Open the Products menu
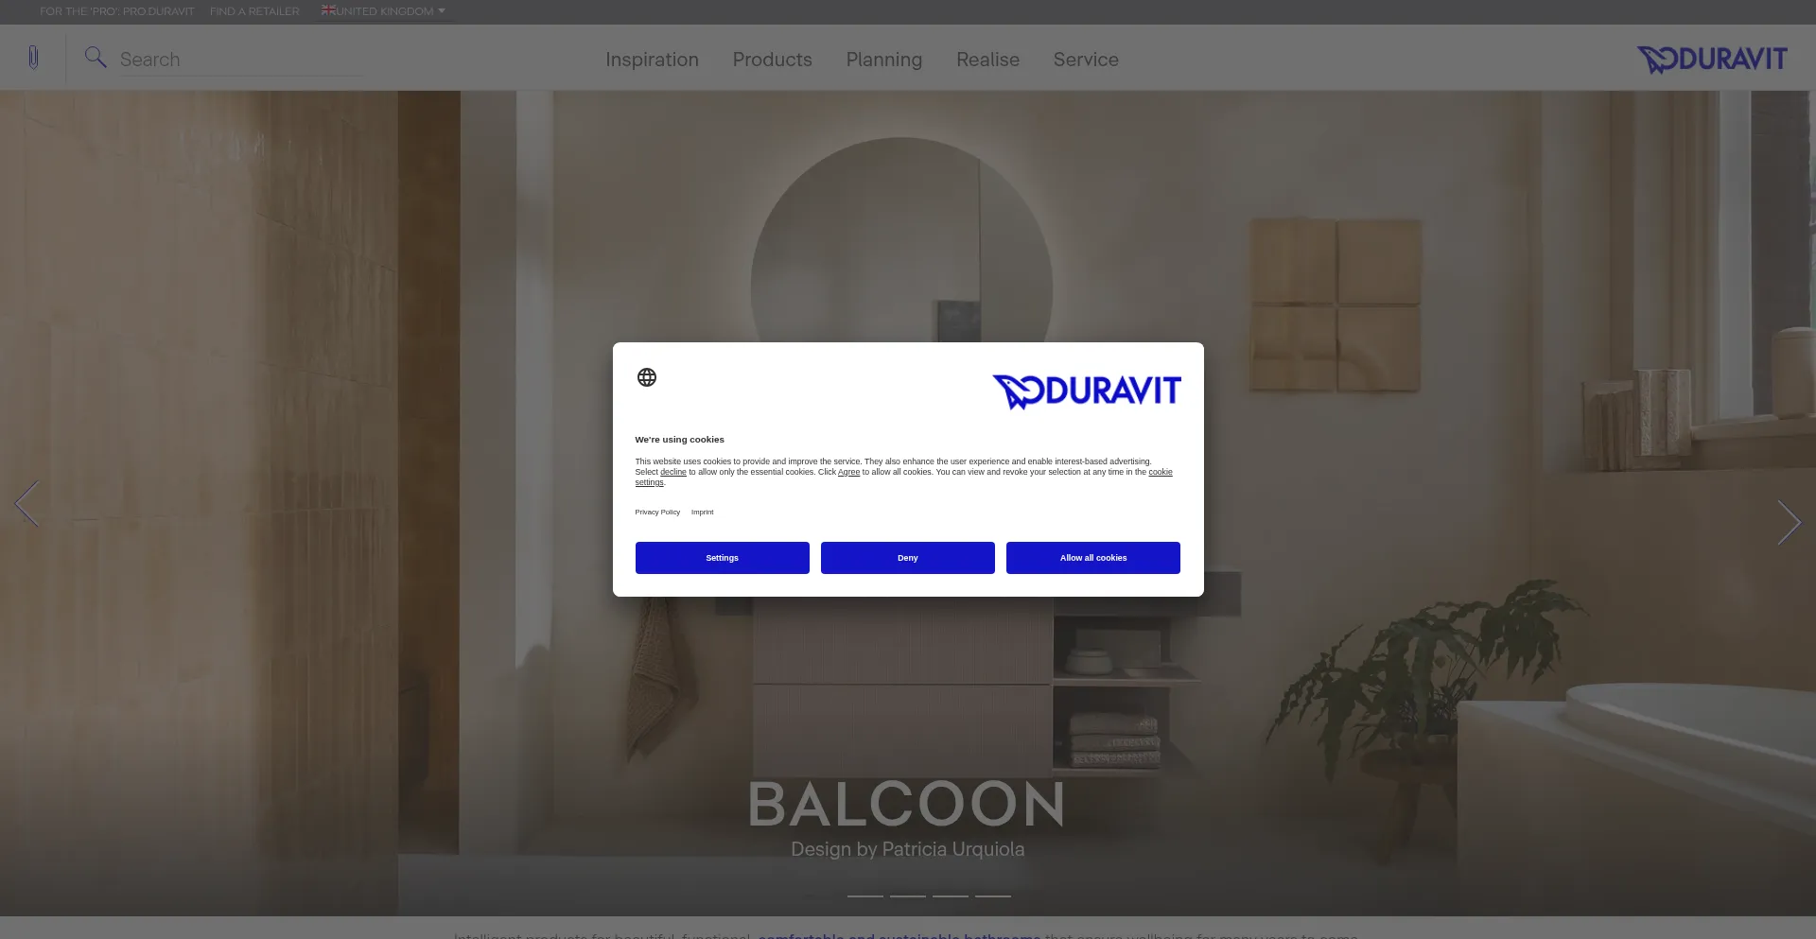Screen dimensions: 1816x939 click(x=772, y=60)
